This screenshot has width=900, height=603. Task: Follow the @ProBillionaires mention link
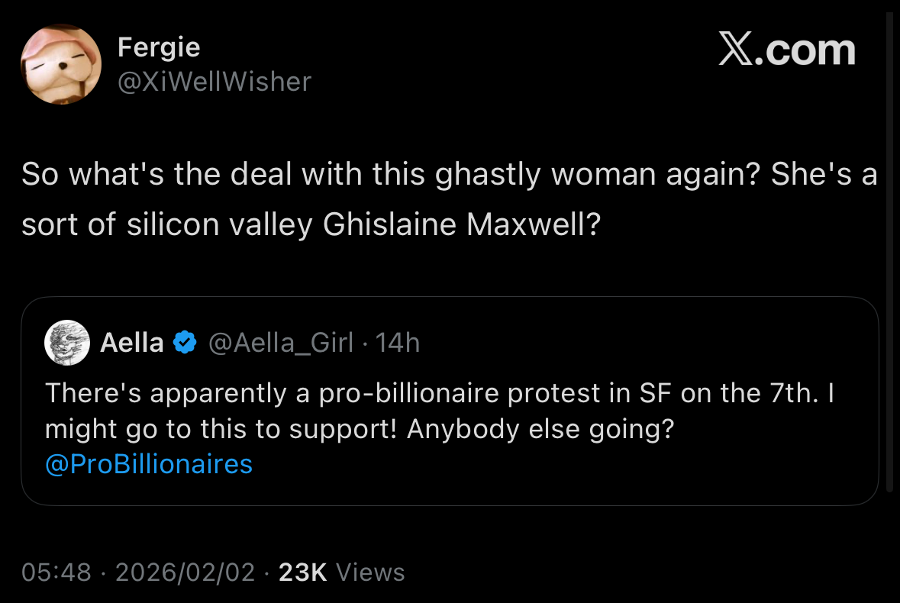coord(149,464)
